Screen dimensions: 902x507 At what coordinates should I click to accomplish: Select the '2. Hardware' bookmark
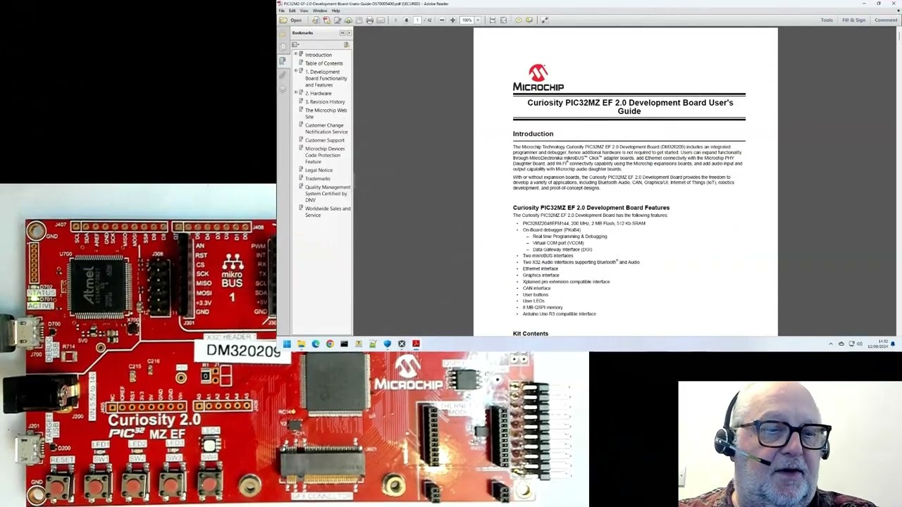pos(318,94)
